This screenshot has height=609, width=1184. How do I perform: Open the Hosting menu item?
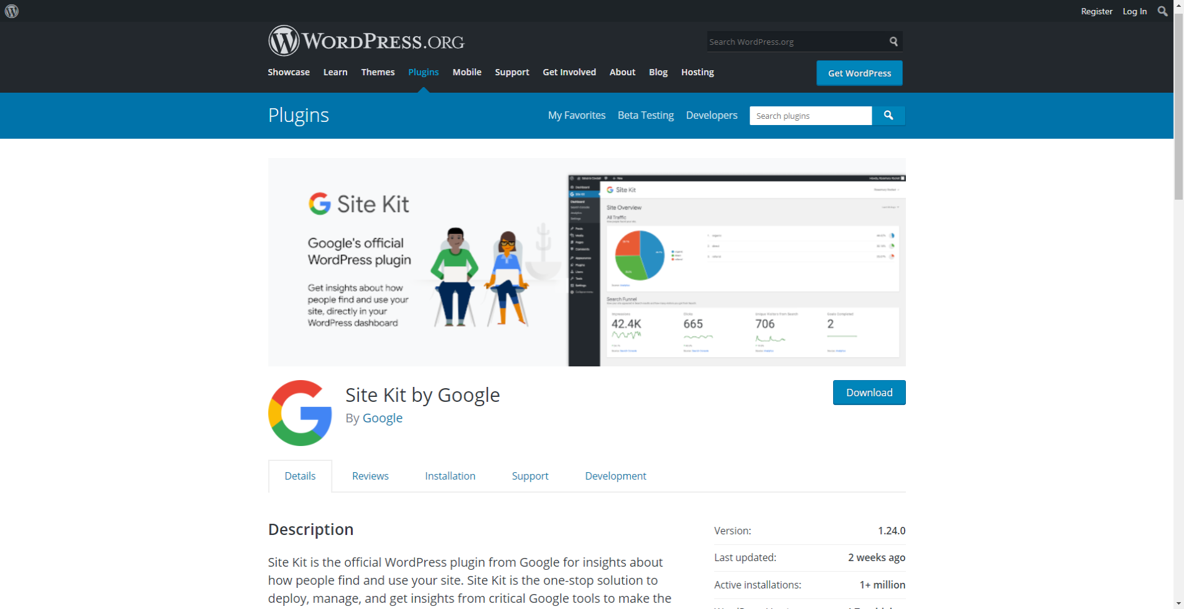click(x=697, y=72)
